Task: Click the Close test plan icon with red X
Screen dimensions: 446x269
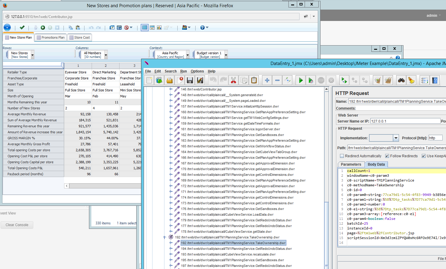Action: point(180,80)
